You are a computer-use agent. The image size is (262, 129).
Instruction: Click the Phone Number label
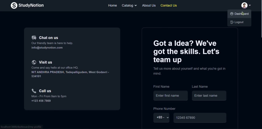[x=165, y=109]
